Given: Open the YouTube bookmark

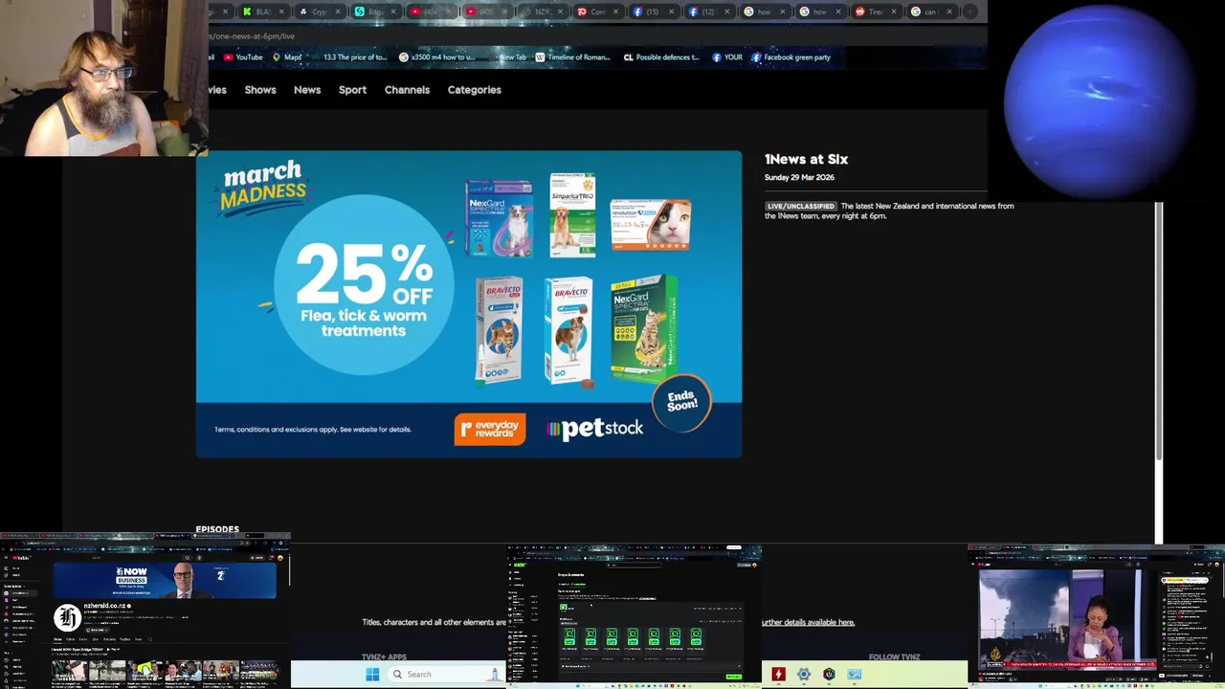Looking at the screenshot, I should [243, 57].
